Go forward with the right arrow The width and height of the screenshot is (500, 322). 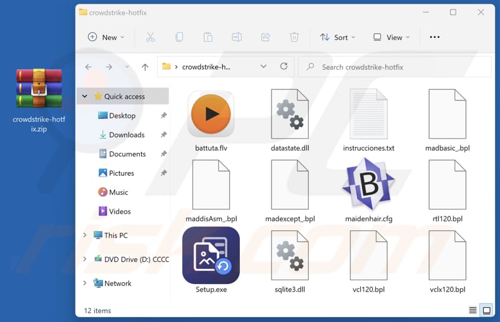109,67
